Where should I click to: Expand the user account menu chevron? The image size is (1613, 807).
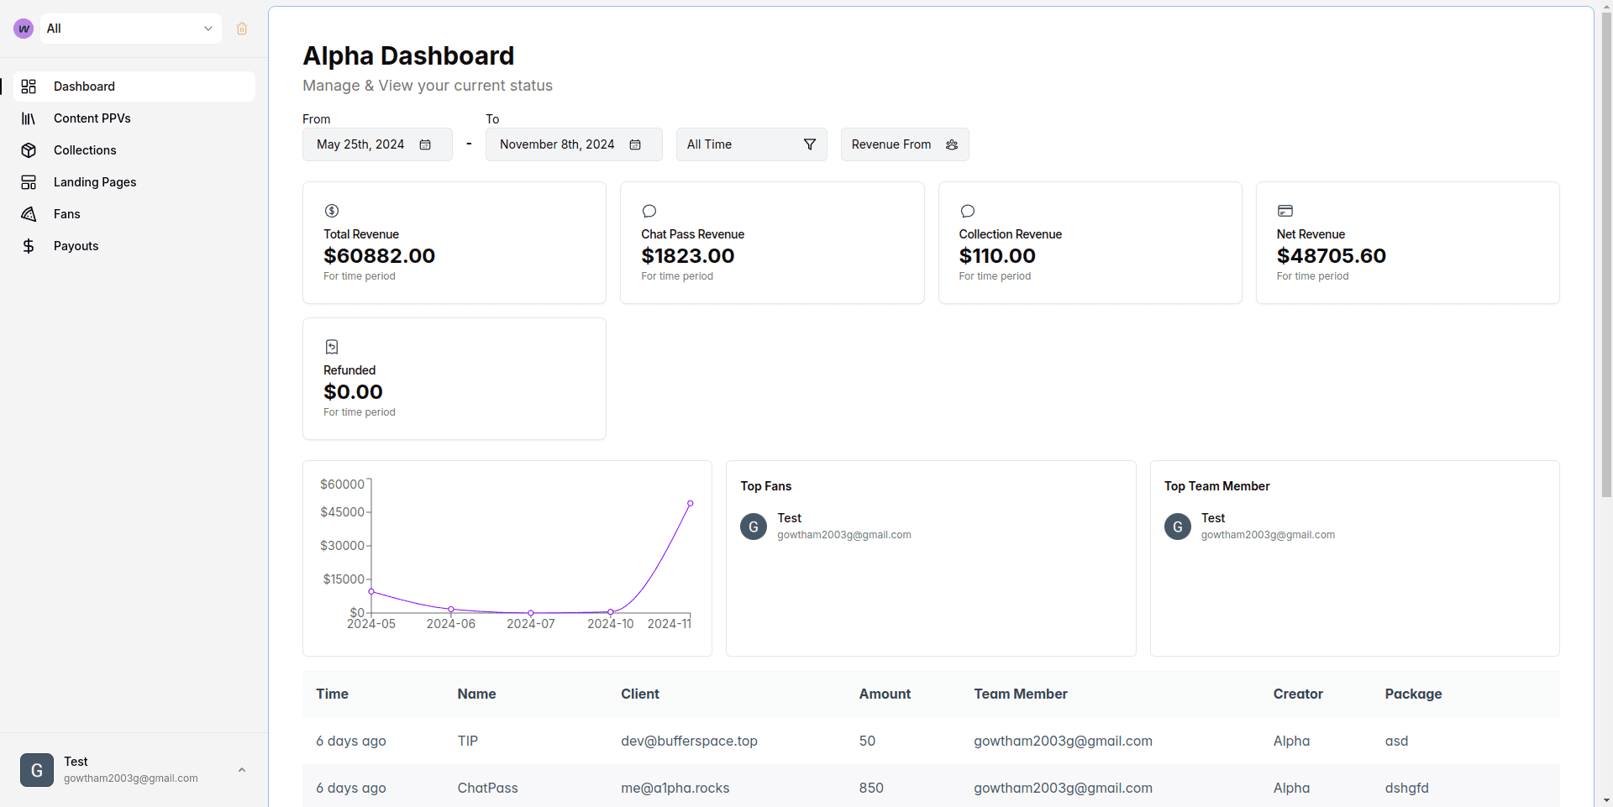(242, 770)
